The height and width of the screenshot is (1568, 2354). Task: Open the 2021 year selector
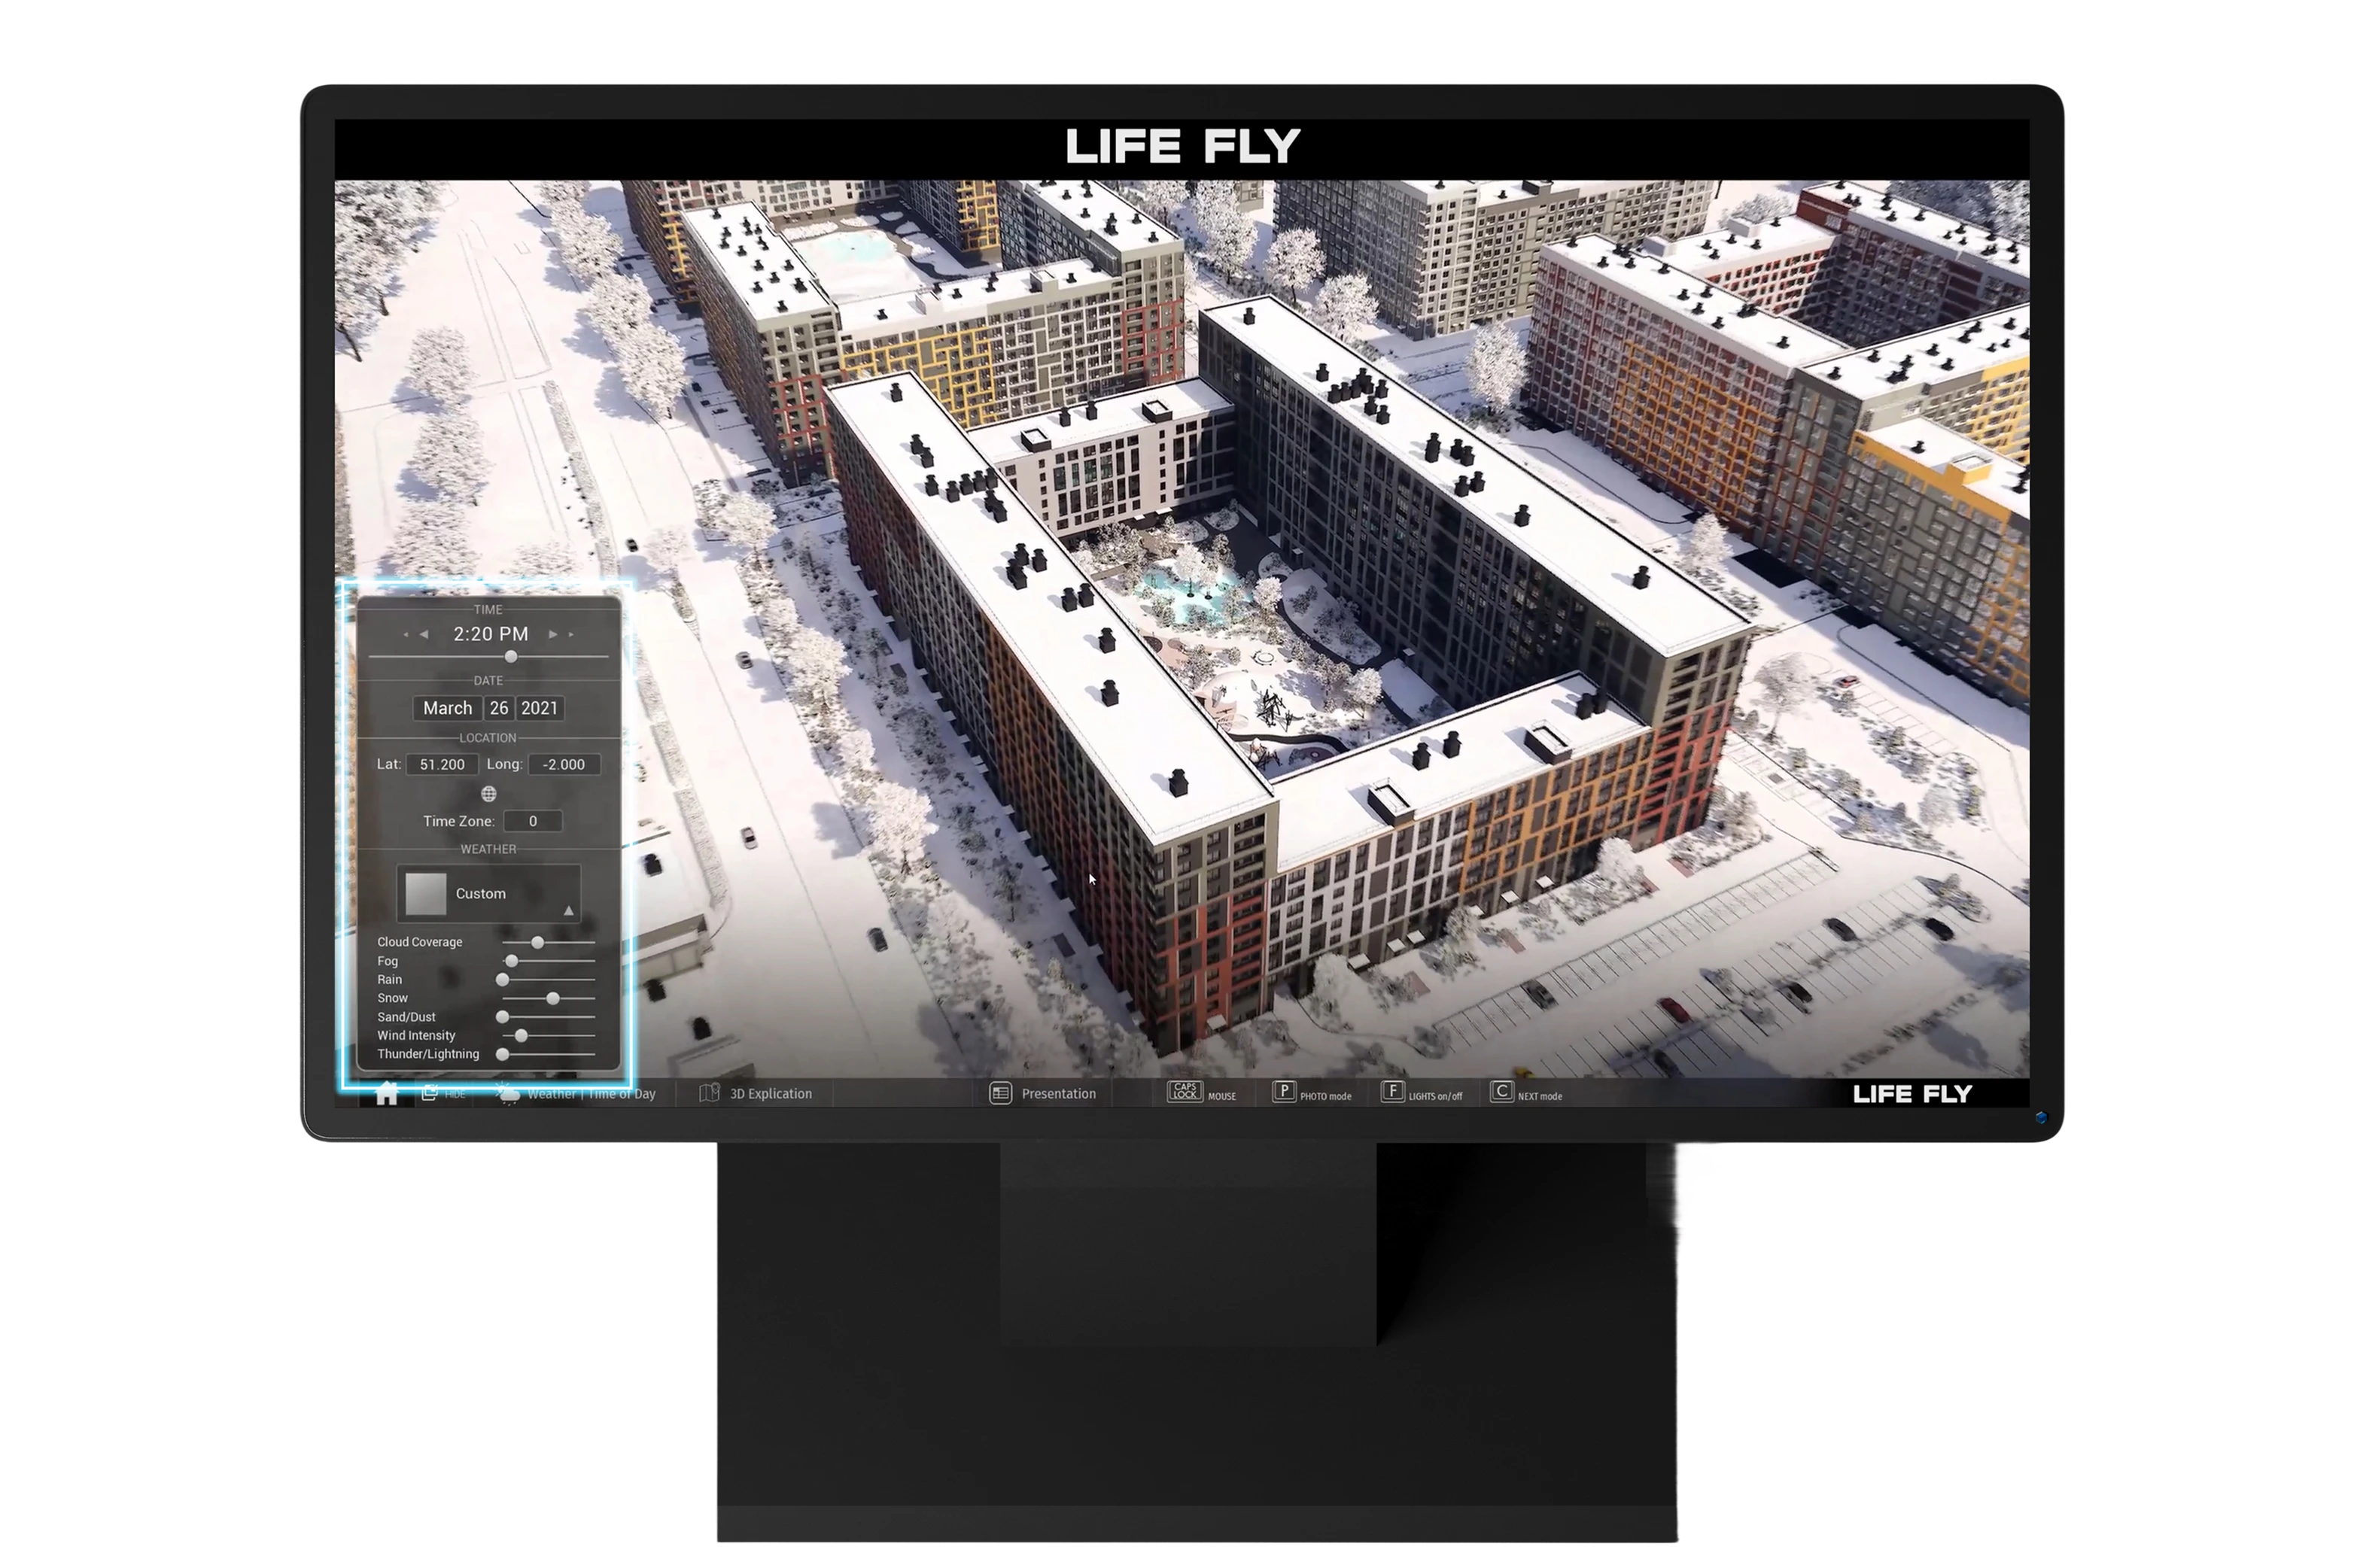click(x=539, y=708)
